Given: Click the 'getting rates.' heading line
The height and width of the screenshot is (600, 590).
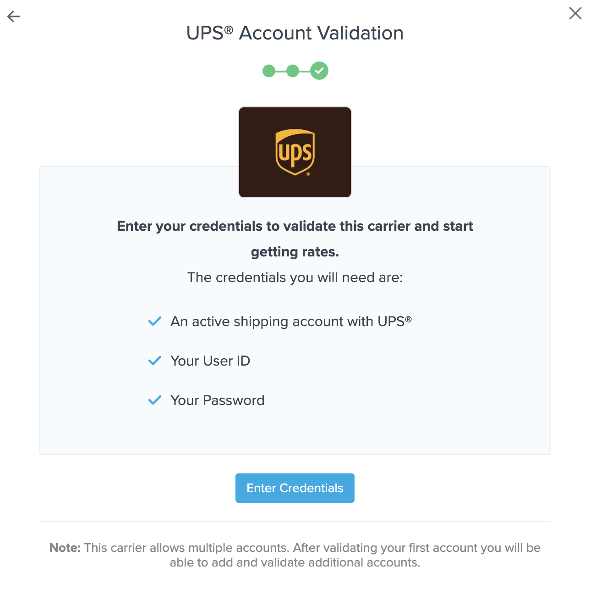Looking at the screenshot, I should point(295,252).
